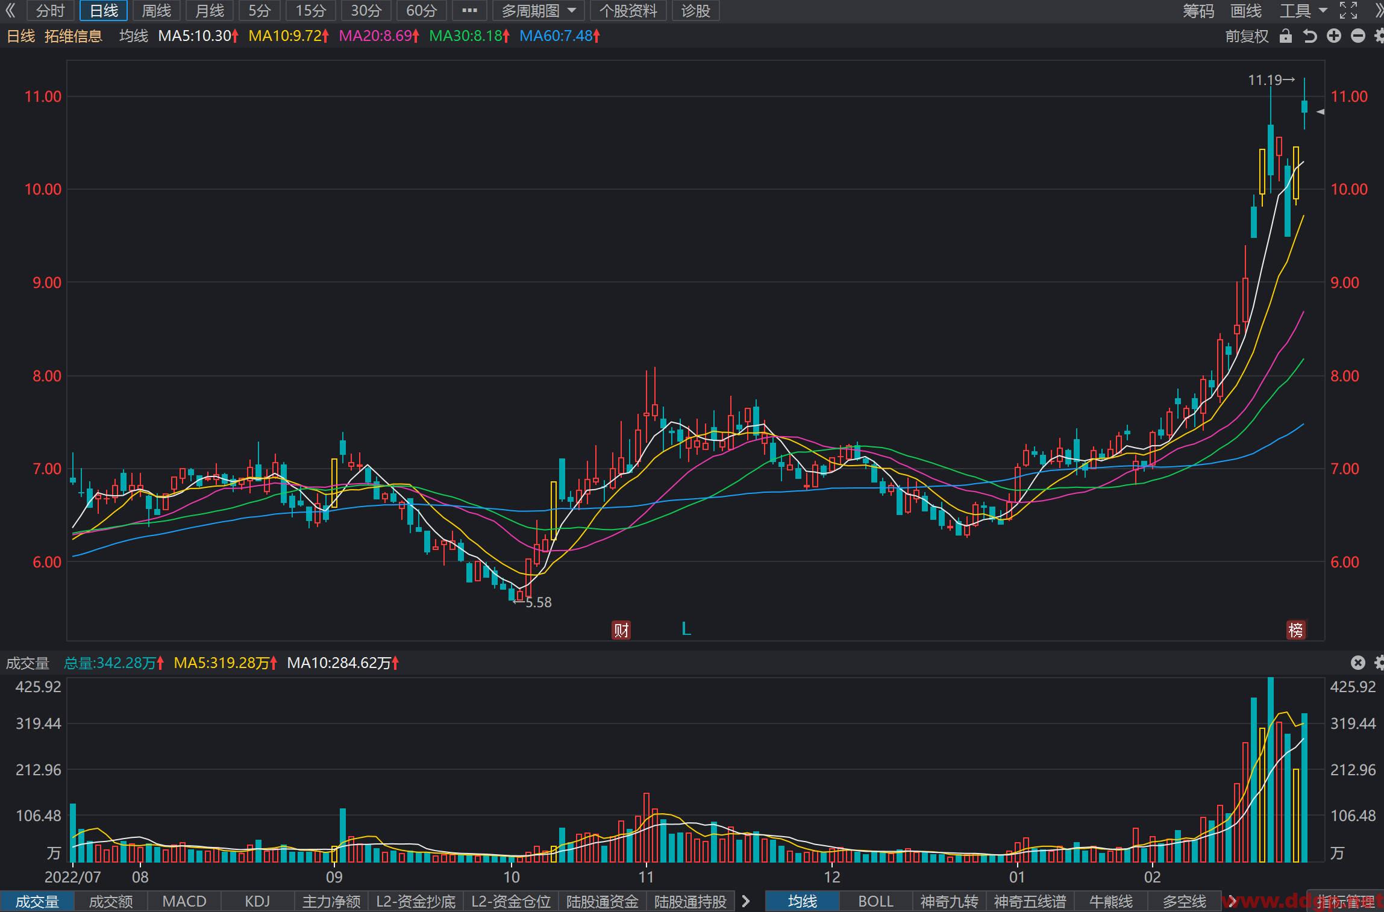This screenshot has height=912, width=1384.
Task: Select 陆股通资金 indicator tab
Action: coord(602,902)
